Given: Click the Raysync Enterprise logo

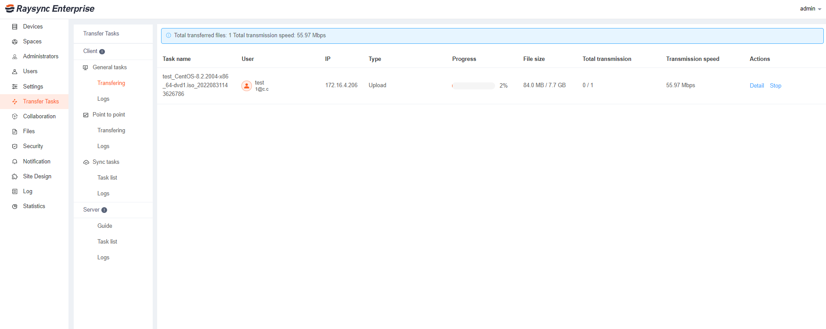Looking at the screenshot, I should [x=50, y=9].
